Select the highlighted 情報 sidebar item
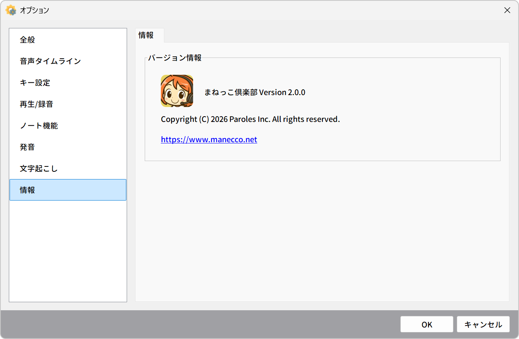This screenshot has height=339, width=519. 68,190
